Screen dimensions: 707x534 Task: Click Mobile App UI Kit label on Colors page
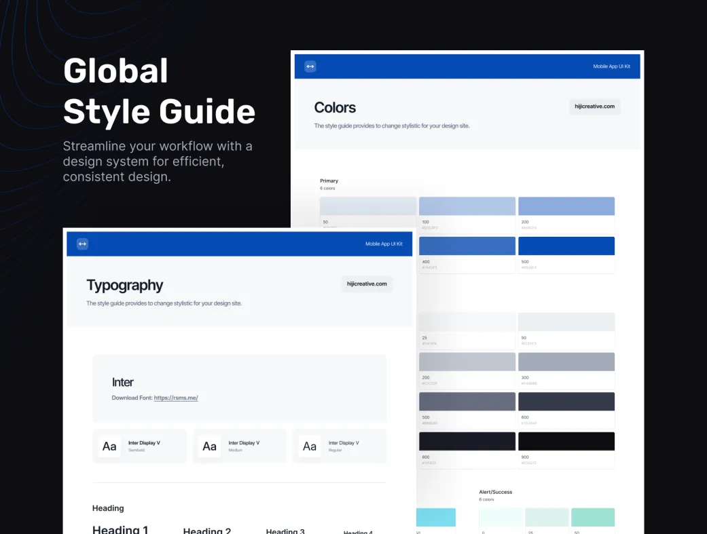[611, 66]
